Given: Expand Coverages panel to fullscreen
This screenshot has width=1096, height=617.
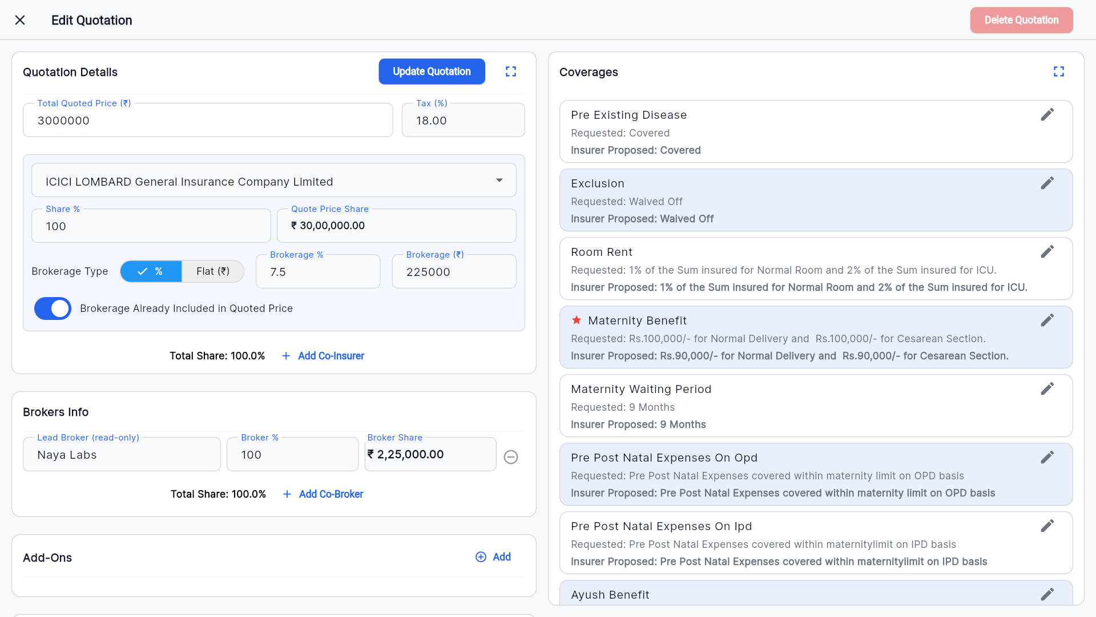Looking at the screenshot, I should 1059,71.
